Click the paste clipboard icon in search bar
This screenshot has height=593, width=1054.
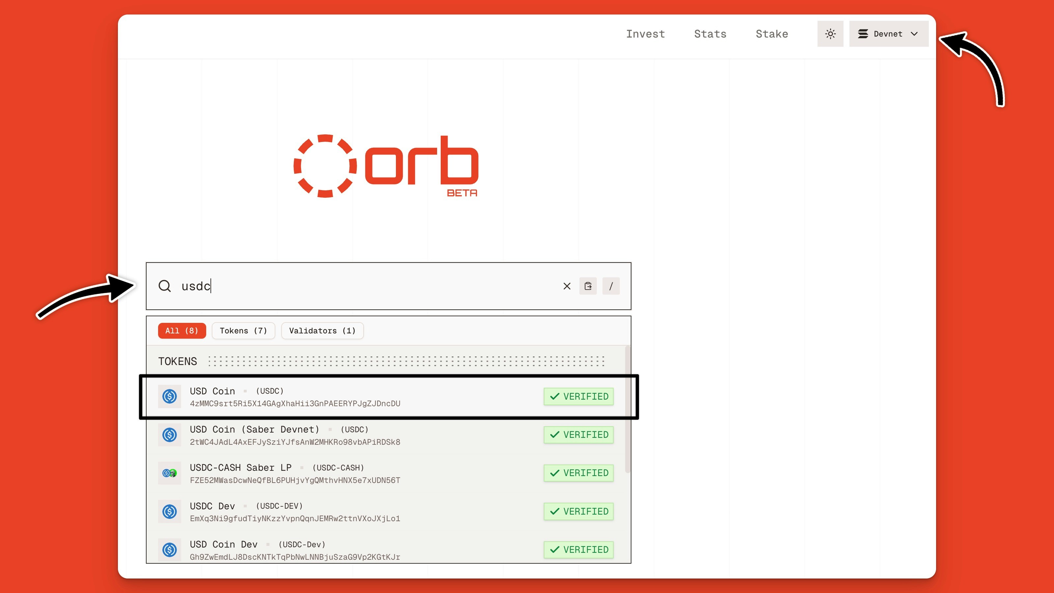pyautogui.click(x=588, y=286)
